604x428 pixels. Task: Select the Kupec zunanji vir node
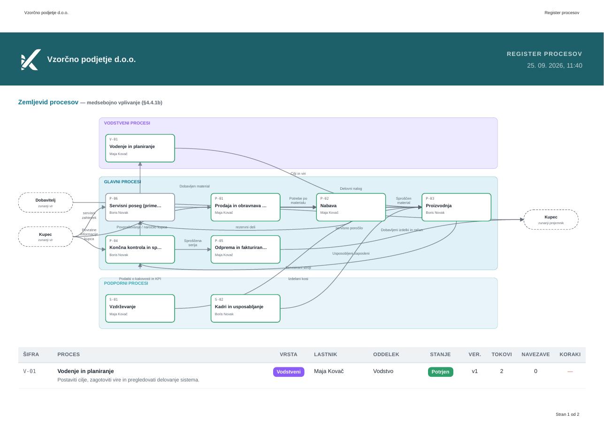click(x=46, y=236)
